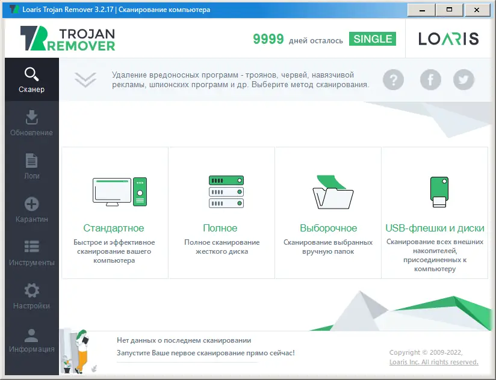The height and width of the screenshot is (380, 496).
Task: Close the Loaris Trojan Remover window
Action: pos(477,10)
